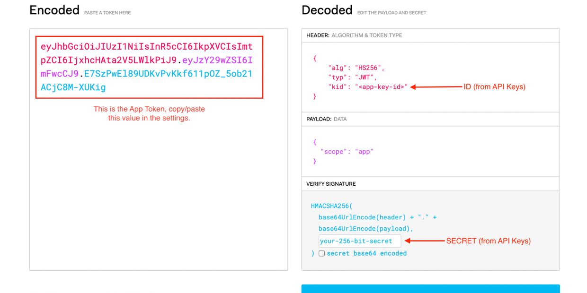Screen dimensions: 587x293
Task: Click the red arrow pointing to the kid value
Action: (x=436, y=87)
